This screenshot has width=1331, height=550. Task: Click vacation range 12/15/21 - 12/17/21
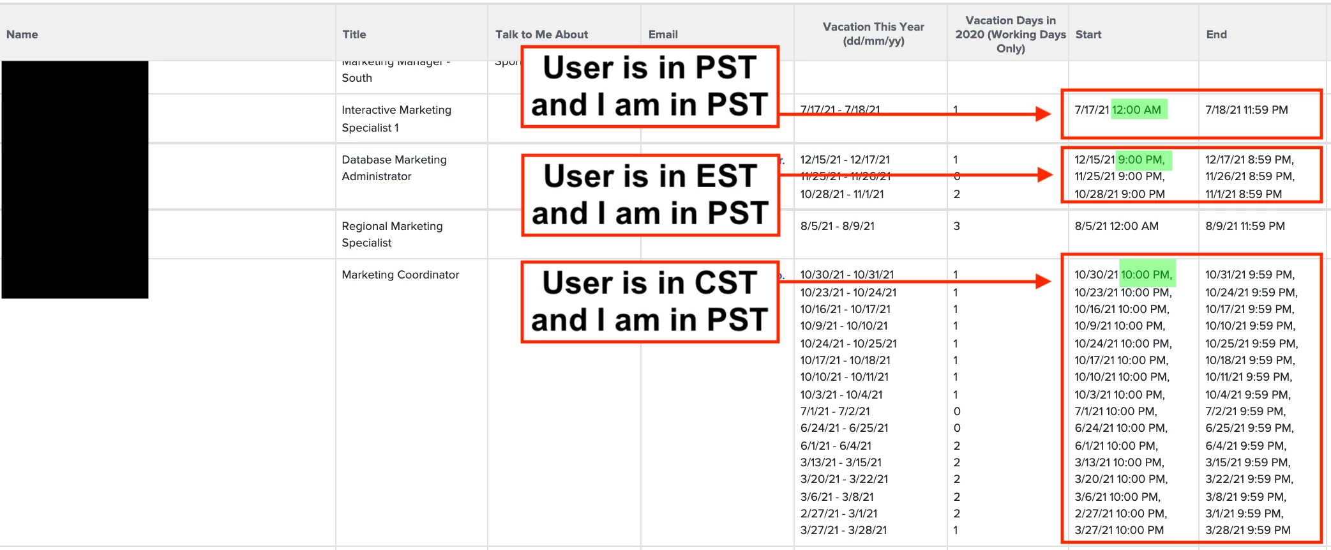click(845, 160)
